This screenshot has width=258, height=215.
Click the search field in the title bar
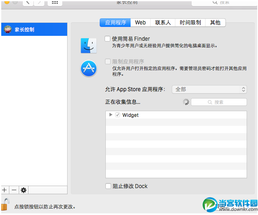(224, 3)
